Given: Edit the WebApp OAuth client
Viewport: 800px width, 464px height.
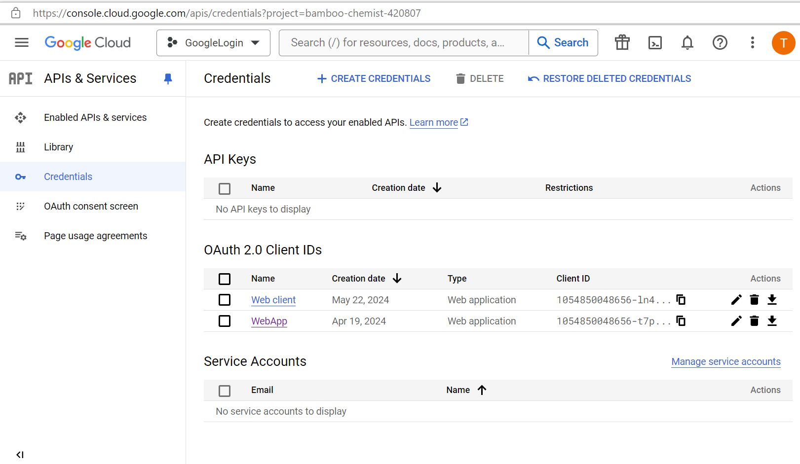Looking at the screenshot, I should pos(736,321).
